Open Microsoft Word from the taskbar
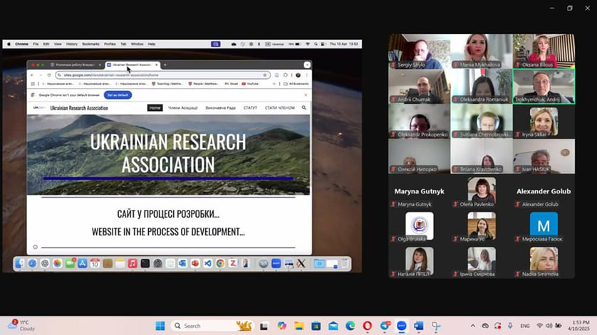The image size is (597, 335). pyautogui.click(x=419, y=326)
